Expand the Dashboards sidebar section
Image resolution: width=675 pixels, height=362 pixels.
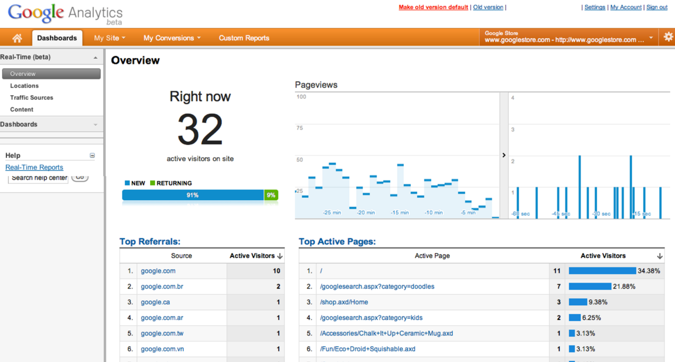point(95,125)
